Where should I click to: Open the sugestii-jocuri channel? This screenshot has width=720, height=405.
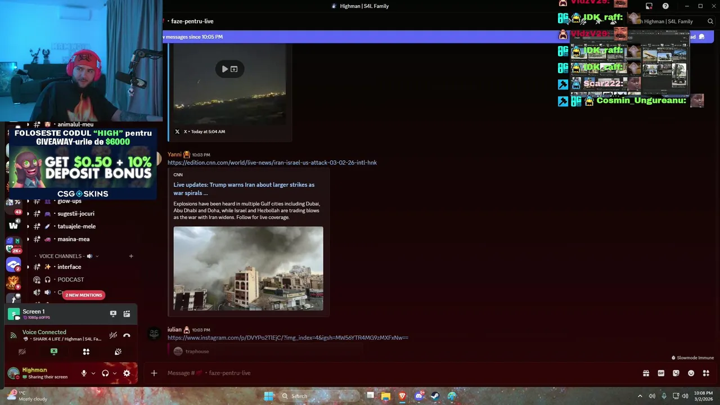[76, 214]
